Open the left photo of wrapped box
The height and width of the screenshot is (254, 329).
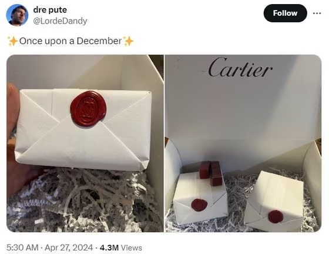point(85,143)
